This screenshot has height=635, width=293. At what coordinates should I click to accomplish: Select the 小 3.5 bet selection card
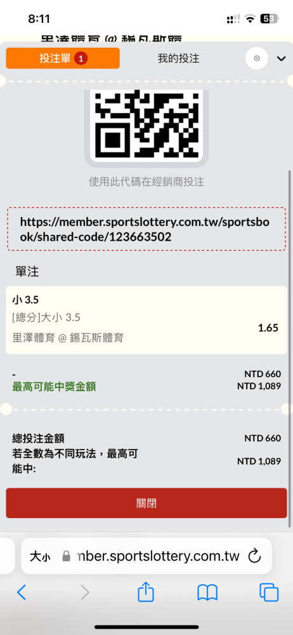pyautogui.click(x=146, y=320)
